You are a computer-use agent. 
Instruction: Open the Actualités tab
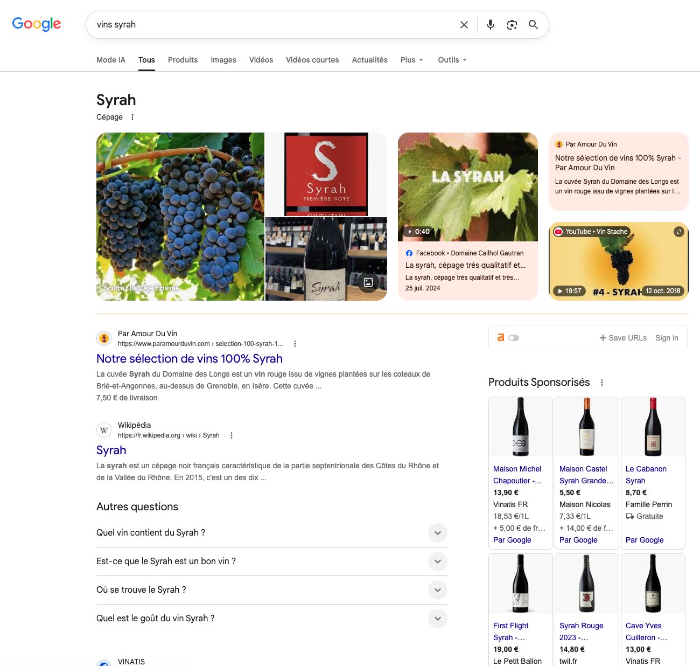[x=370, y=60]
